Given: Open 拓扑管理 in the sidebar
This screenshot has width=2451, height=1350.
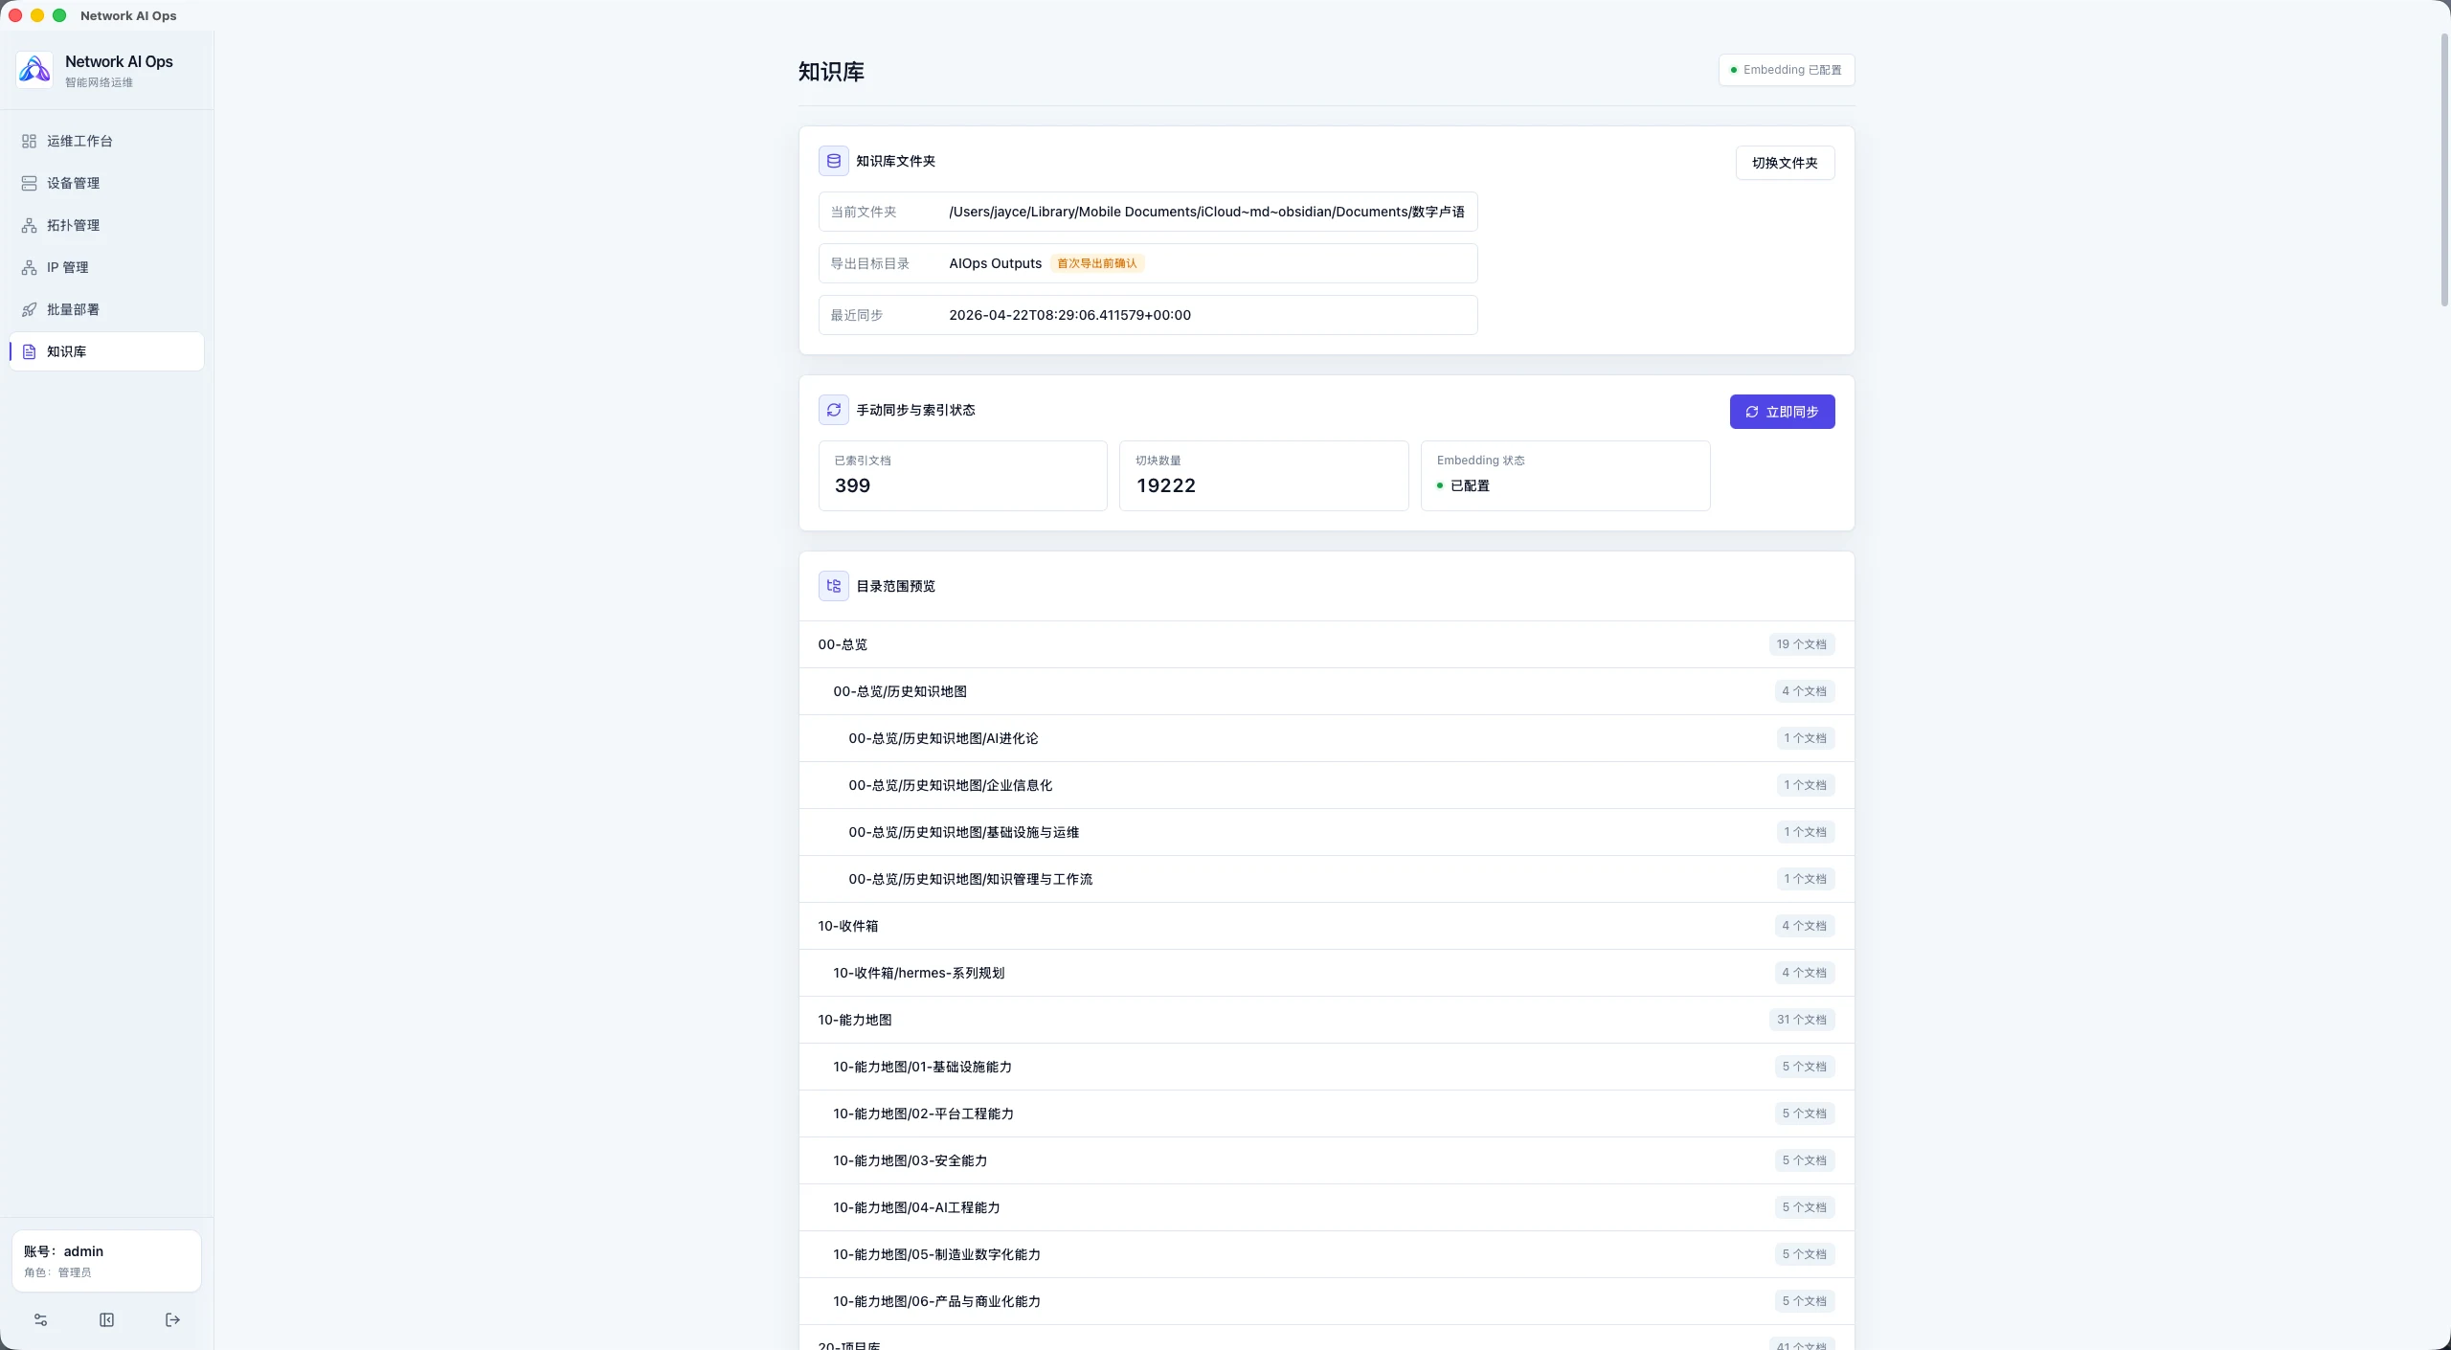Looking at the screenshot, I should click(106, 225).
